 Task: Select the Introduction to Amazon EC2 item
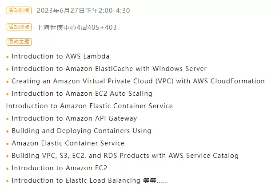(x=60, y=168)
